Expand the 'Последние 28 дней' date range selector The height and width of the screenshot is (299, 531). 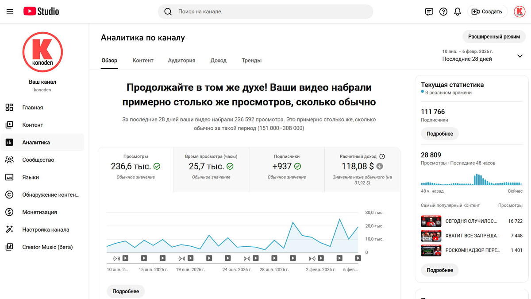click(519, 56)
